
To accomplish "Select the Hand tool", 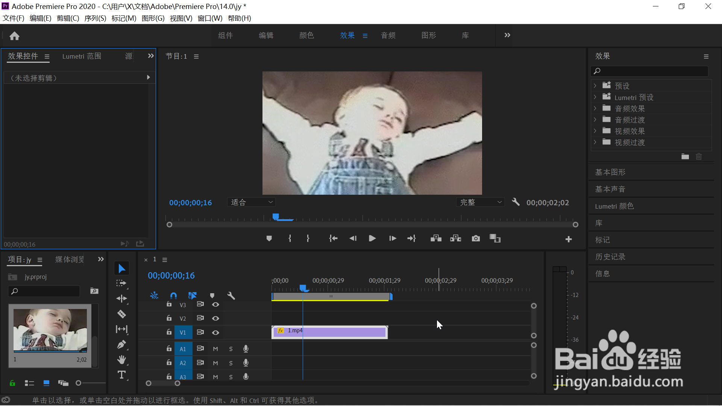I will pos(121,360).
